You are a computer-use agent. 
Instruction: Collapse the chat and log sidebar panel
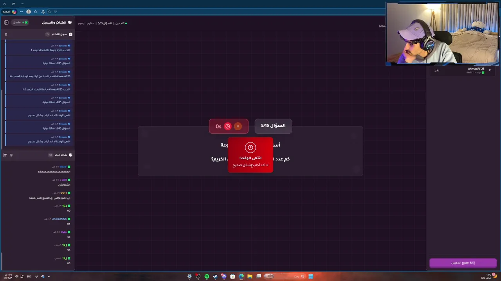click(6, 23)
